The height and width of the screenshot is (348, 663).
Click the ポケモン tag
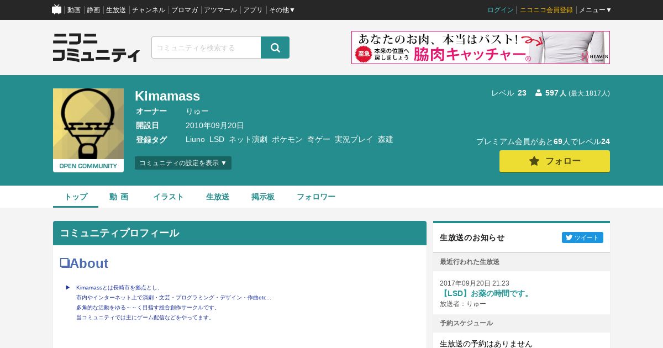point(287,140)
